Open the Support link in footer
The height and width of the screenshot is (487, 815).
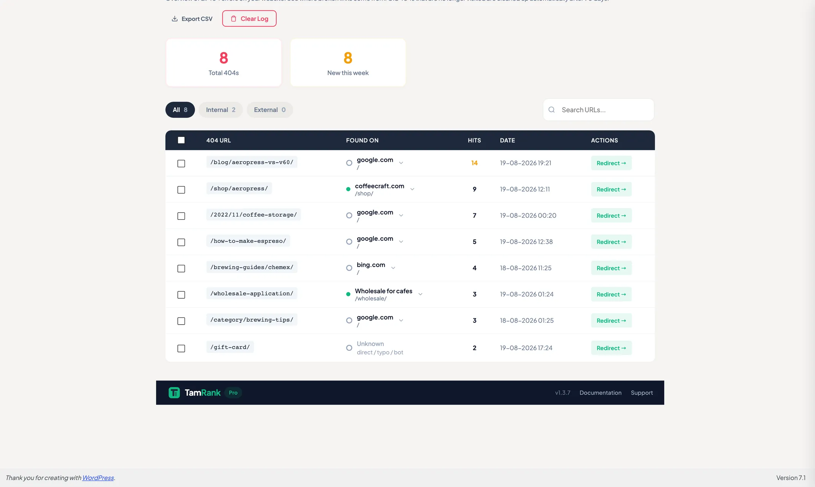point(642,393)
